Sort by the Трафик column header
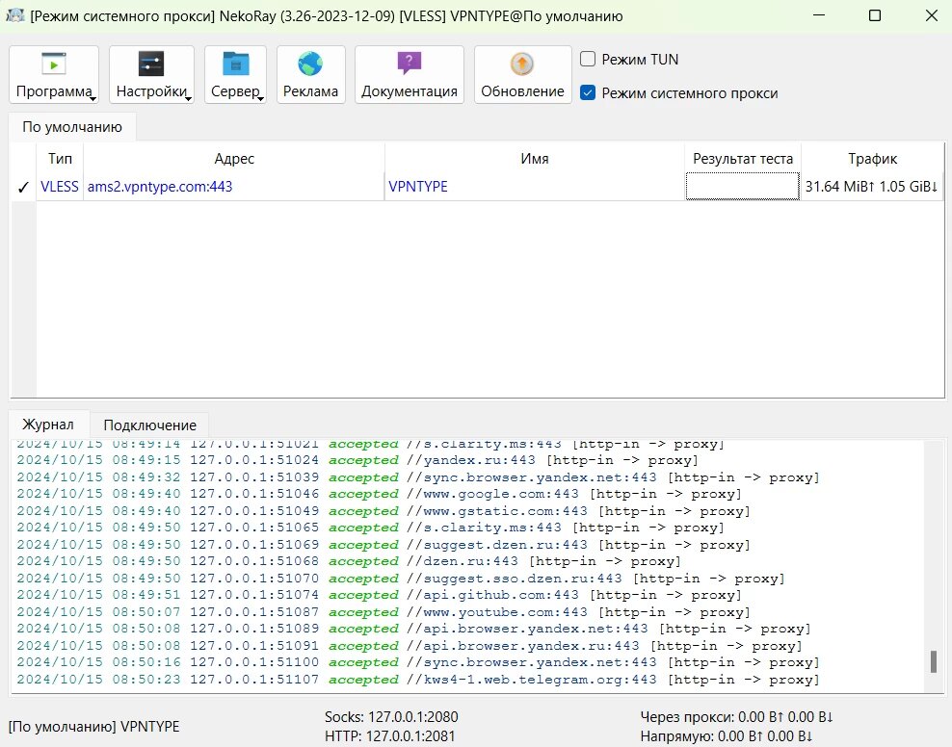Image resolution: width=952 pixels, height=747 pixels. pos(872,158)
